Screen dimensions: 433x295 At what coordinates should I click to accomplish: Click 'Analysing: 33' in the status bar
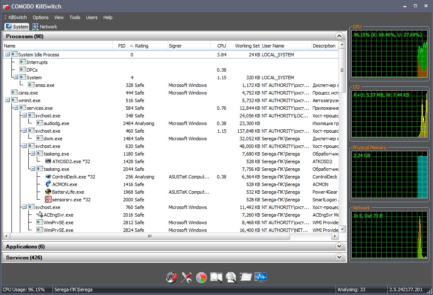(x=351, y=289)
